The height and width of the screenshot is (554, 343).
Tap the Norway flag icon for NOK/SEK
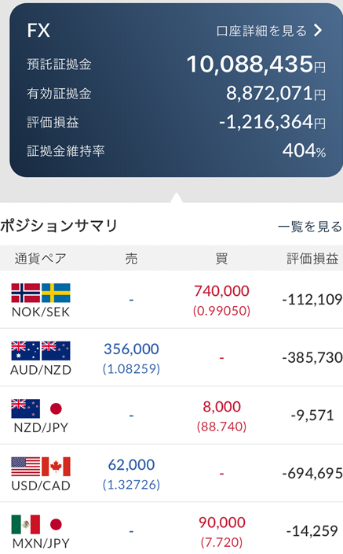(x=25, y=293)
